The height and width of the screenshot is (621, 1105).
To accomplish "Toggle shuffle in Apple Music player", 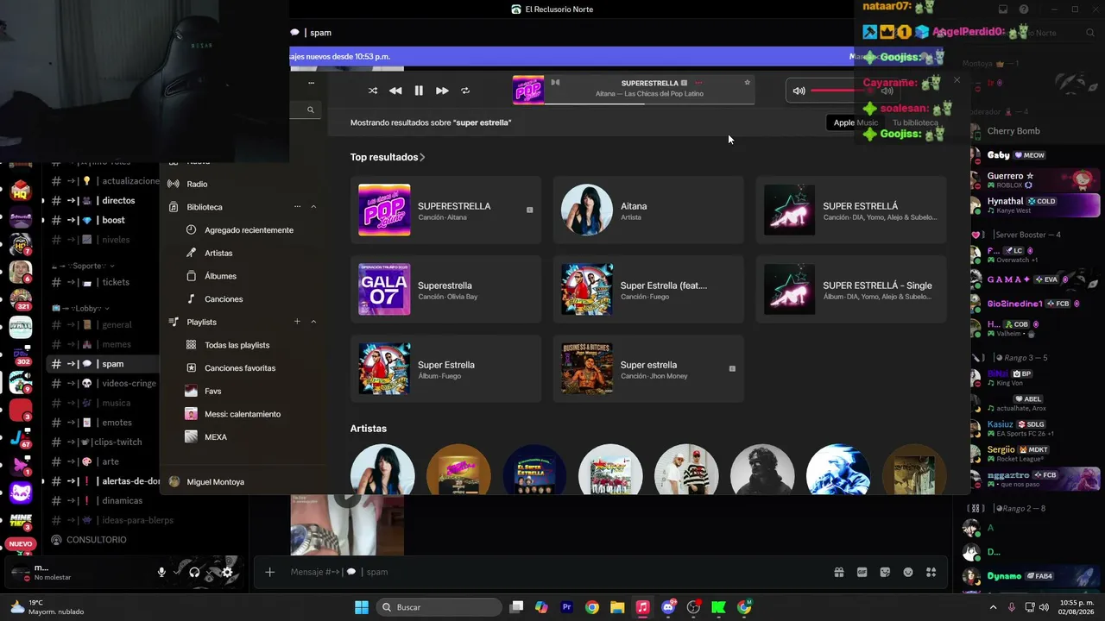I will (373, 91).
